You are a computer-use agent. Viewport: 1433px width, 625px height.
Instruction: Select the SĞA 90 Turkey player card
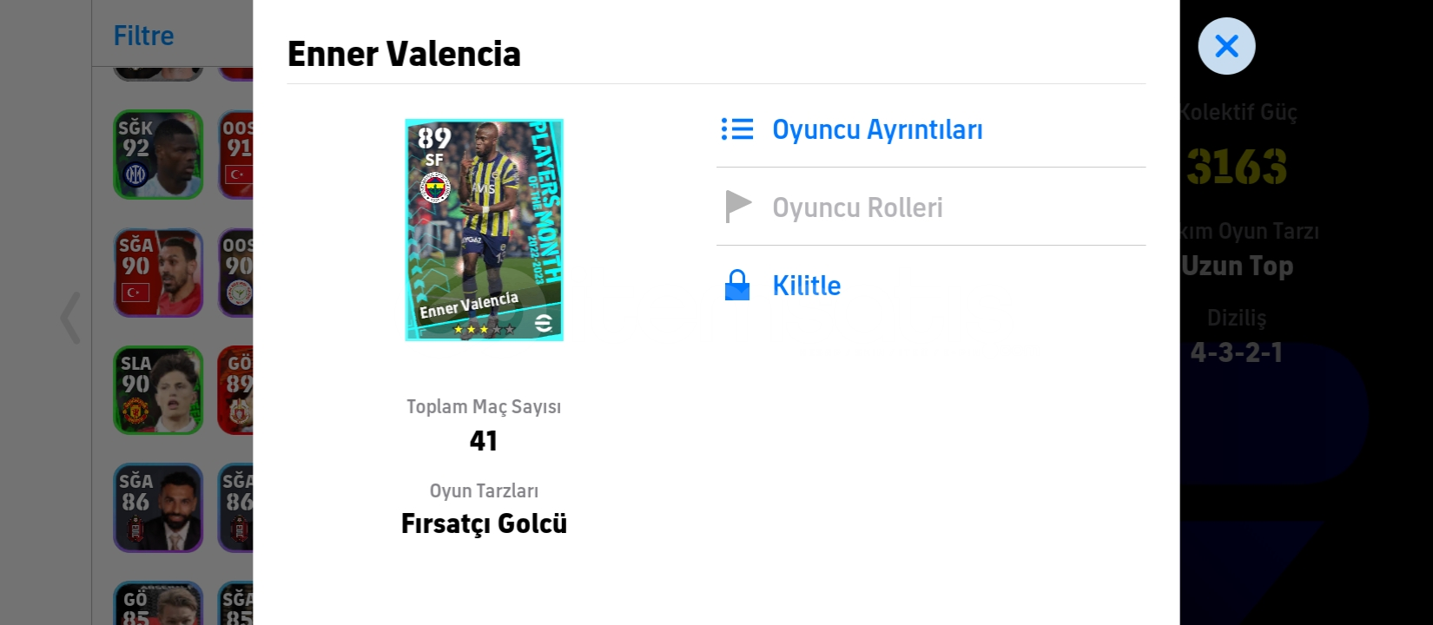coord(158,273)
